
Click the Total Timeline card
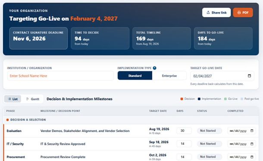(x=162, y=38)
